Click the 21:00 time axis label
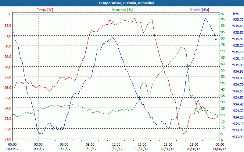244x152 pixels. click(x=194, y=145)
